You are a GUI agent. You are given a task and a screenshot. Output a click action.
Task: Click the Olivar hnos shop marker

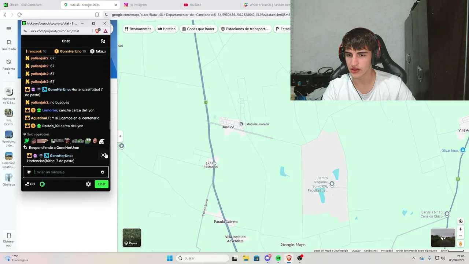click(x=463, y=150)
